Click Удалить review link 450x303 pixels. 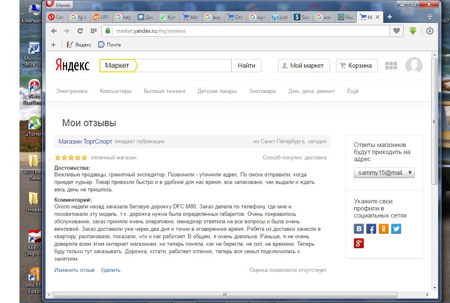(x=111, y=270)
